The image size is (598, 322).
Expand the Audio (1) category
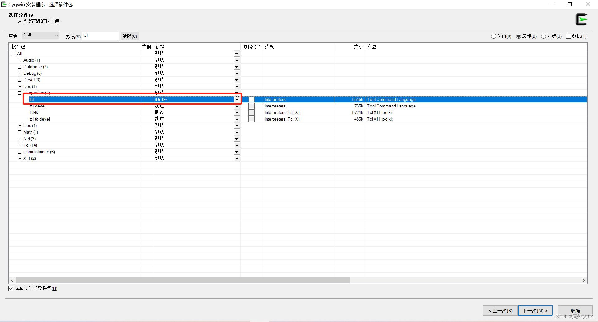pyautogui.click(x=20, y=60)
